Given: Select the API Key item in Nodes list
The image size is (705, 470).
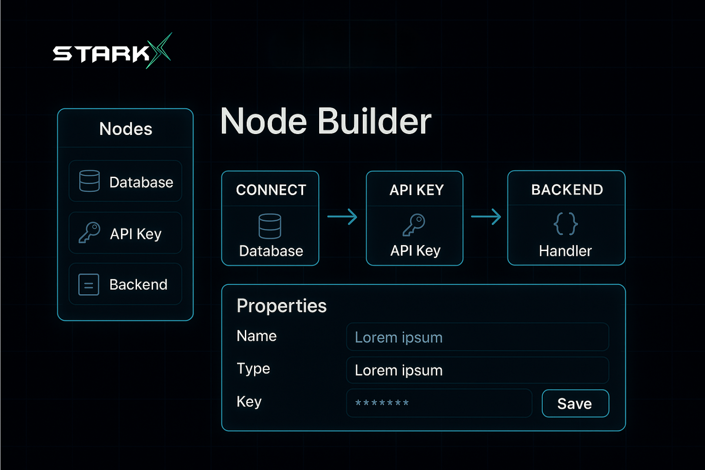Looking at the screenshot, I should [x=125, y=233].
